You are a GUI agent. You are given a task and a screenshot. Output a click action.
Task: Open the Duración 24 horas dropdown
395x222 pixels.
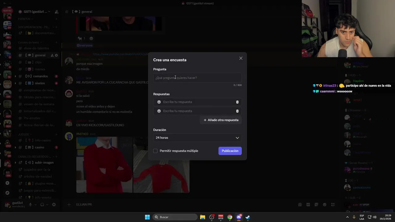(x=197, y=138)
